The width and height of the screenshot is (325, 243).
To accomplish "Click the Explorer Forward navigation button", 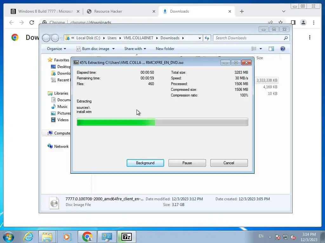I will (55, 38).
